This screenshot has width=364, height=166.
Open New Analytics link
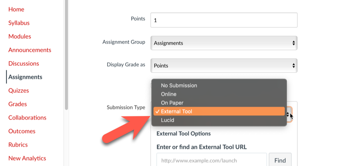coord(27,158)
